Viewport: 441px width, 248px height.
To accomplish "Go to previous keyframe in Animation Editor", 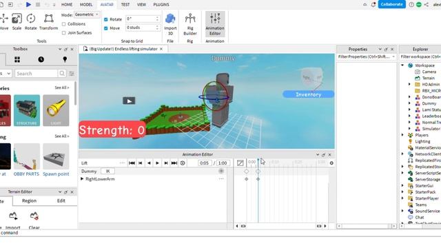I will tap(140, 163).
